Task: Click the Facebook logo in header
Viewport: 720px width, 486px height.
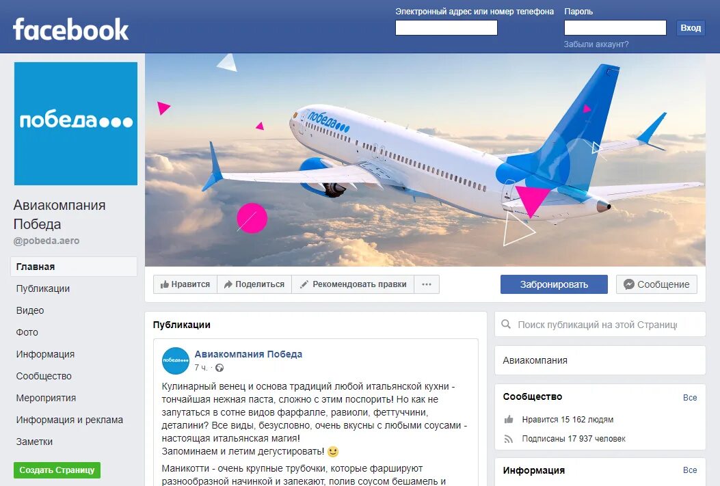Action: point(70,29)
